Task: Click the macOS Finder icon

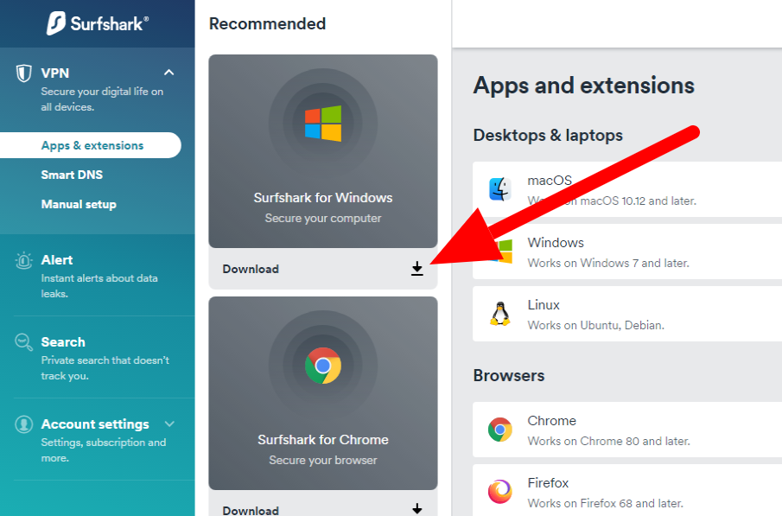Action: [x=500, y=189]
